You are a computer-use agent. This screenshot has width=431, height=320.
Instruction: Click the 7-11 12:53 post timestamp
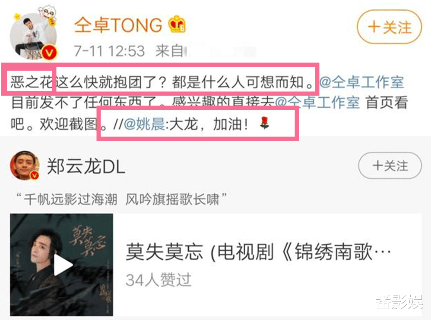109,51
